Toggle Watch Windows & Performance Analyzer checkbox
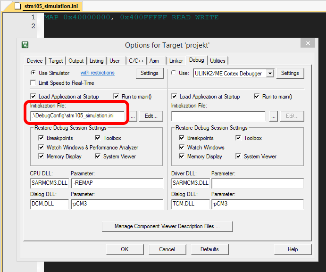 tap(42, 148)
